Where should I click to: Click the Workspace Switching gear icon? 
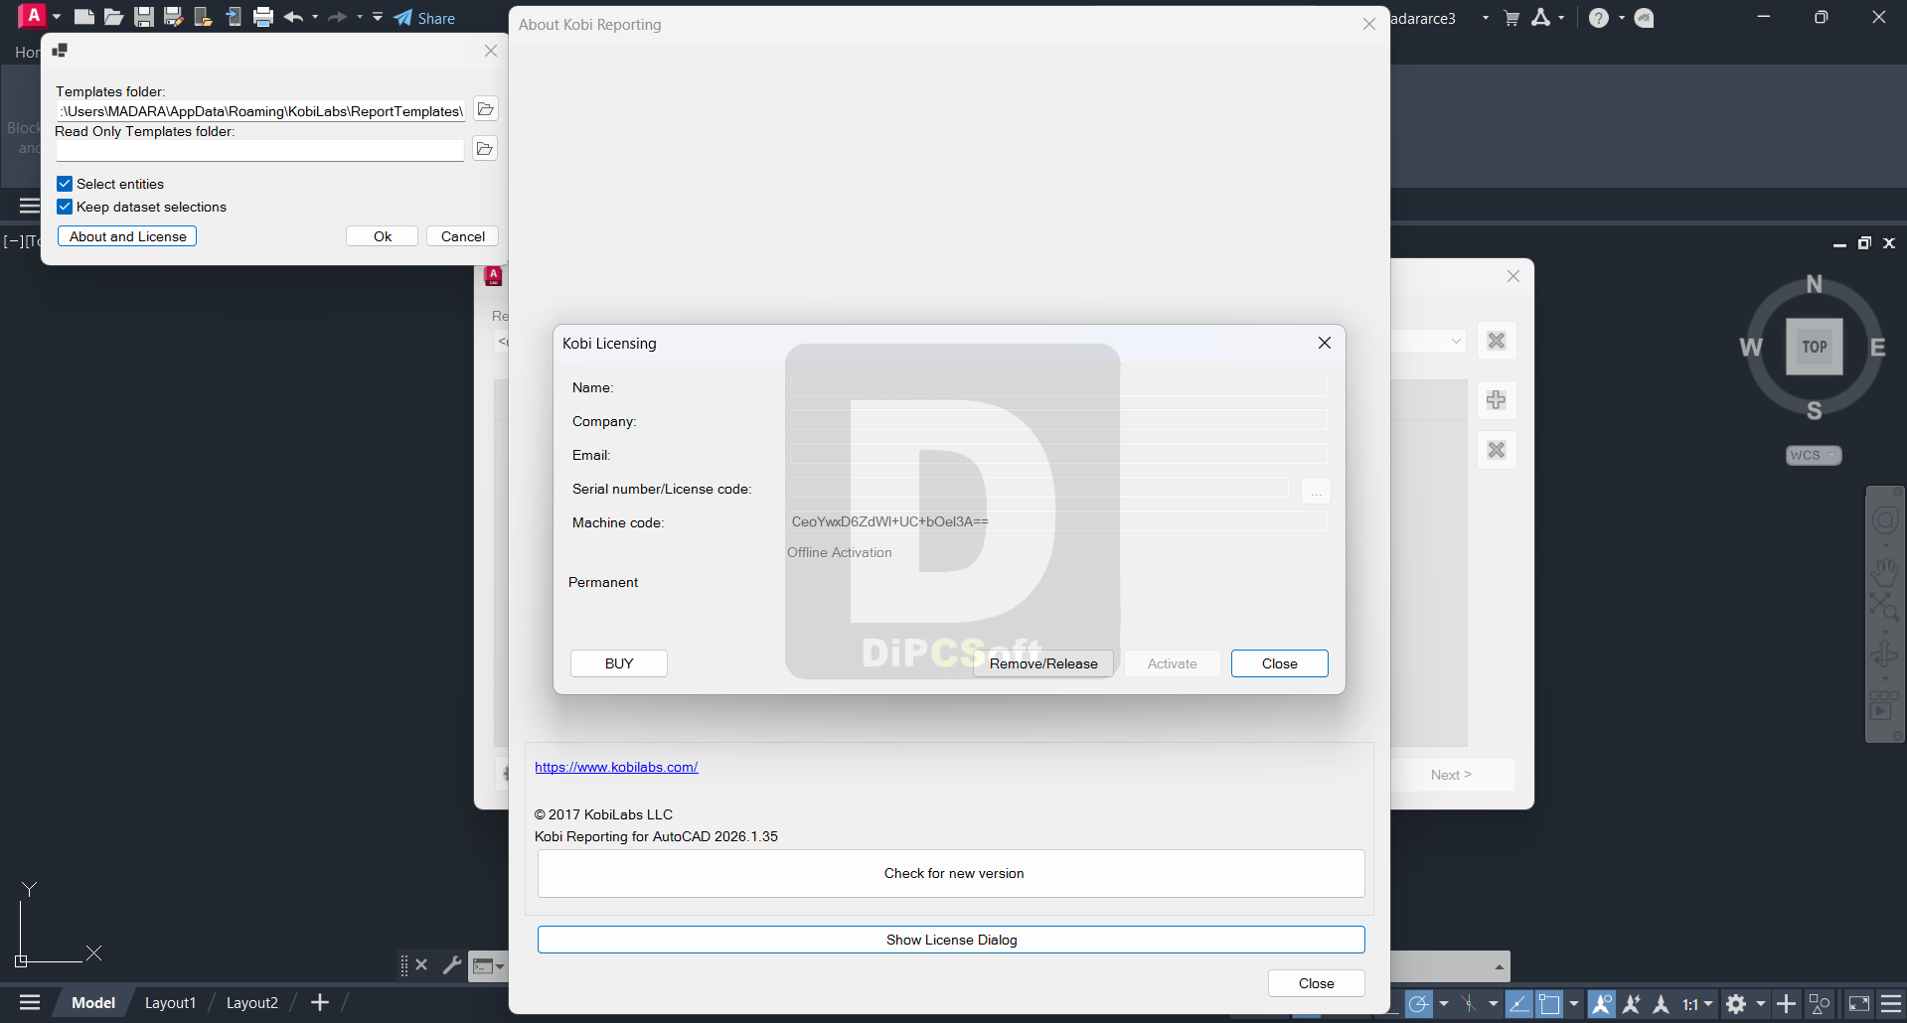tap(1736, 1004)
